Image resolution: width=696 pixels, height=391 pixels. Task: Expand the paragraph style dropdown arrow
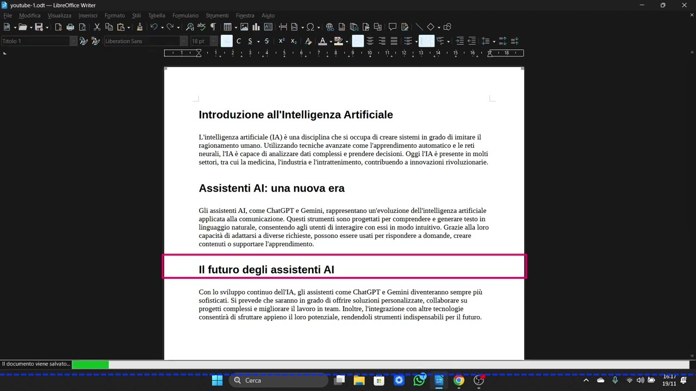(x=73, y=41)
